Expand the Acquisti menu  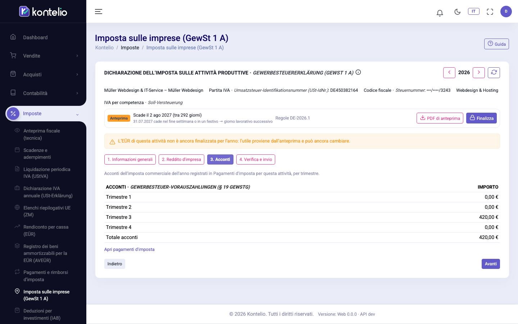pos(43,75)
